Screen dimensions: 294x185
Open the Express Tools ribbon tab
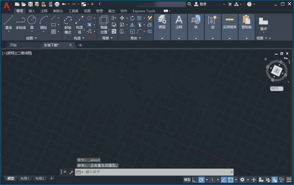(x=144, y=11)
